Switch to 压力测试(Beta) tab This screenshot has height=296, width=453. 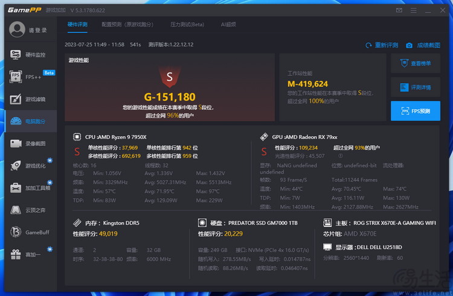[x=187, y=25]
